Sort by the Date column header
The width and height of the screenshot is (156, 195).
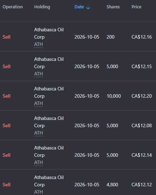pyautogui.click(x=79, y=7)
